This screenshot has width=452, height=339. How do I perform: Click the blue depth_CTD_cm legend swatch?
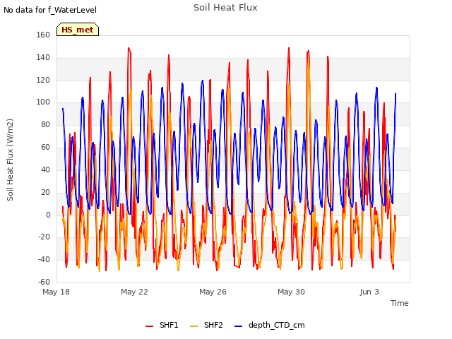[239, 326]
